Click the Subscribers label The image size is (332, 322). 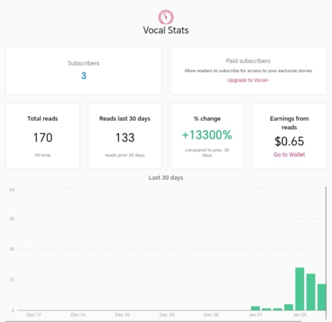[x=83, y=63]
